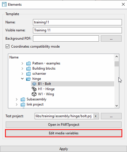Select the scharnier label
The image size is (127, 152).
(x=39, y=74)
